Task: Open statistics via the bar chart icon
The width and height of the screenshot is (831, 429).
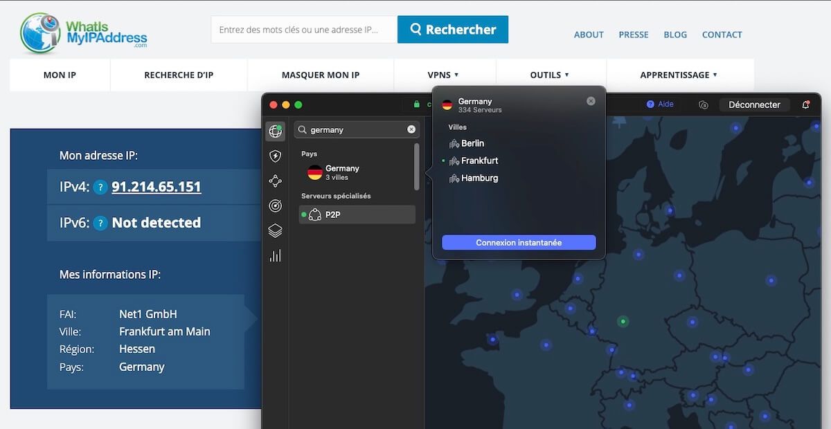Action: click(275, 255)
